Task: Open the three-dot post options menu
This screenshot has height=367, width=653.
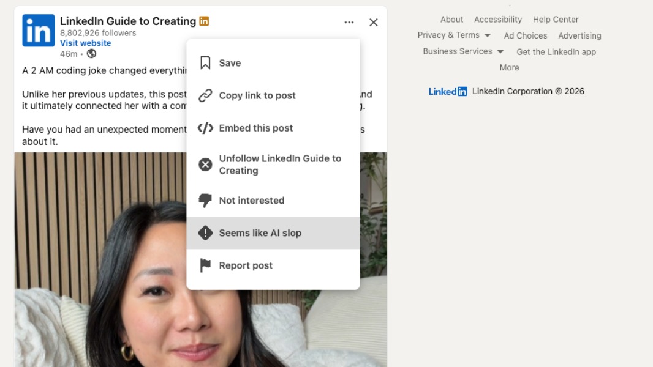Action: (349, 23)
